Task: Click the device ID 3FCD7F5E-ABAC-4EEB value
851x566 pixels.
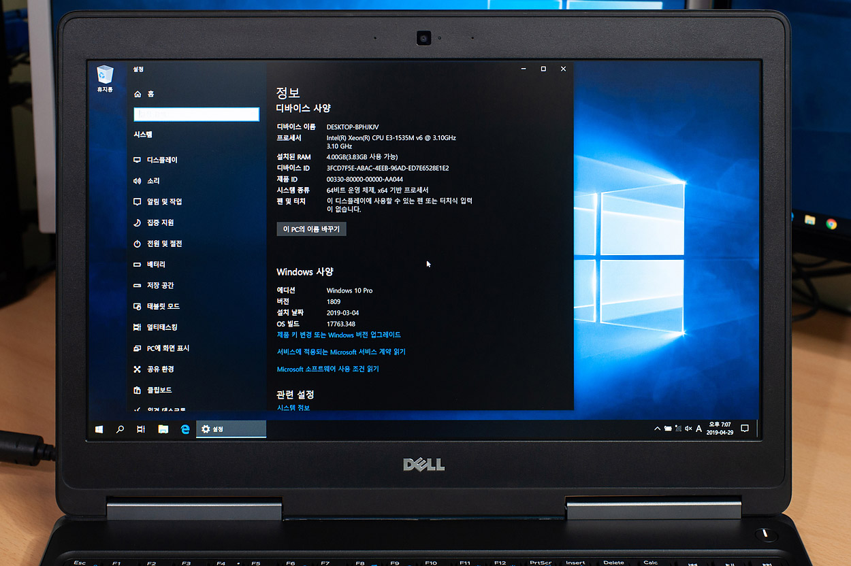Action: 387,168
